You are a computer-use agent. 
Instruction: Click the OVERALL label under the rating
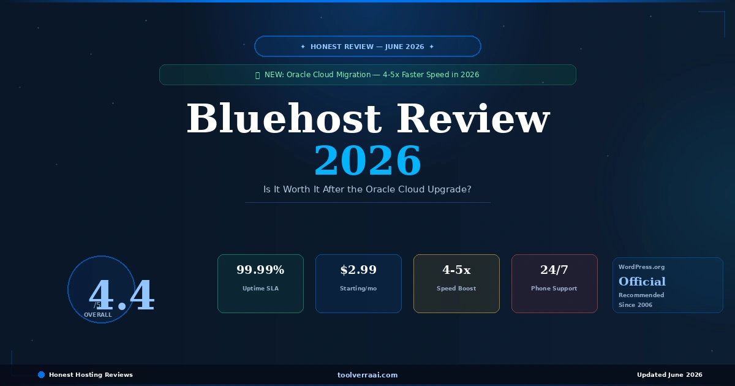(98, 314)
